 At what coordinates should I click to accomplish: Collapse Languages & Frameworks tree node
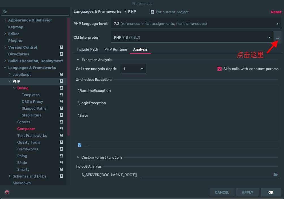(x=5, y=68)
